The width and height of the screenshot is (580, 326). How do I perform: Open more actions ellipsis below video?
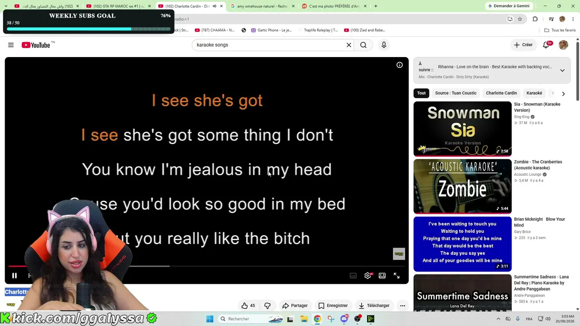pyautogui.click(x=402, y=306)
